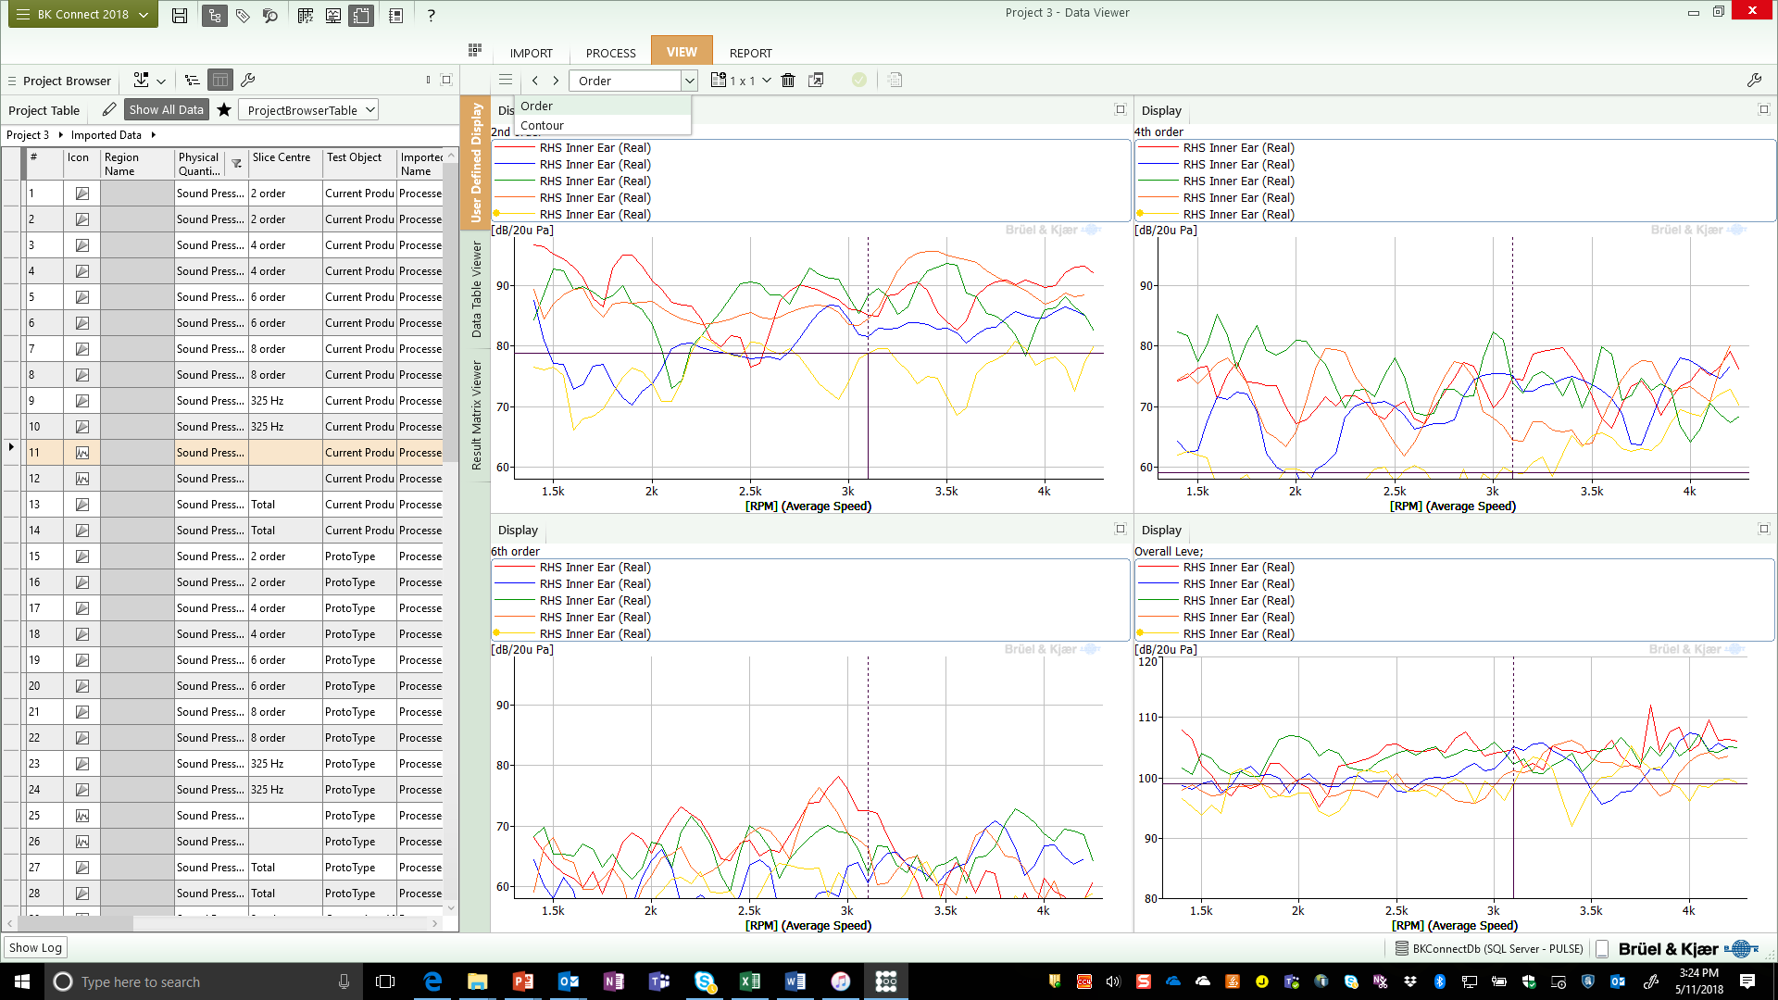Open the help question mark icon

click(431, 15)
